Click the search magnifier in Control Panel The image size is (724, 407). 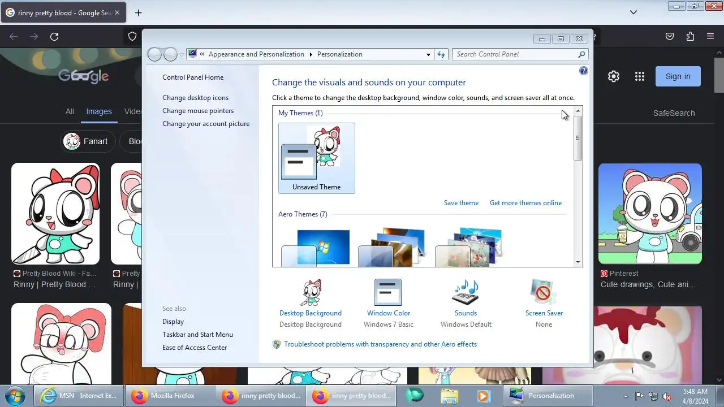point(581,54)
